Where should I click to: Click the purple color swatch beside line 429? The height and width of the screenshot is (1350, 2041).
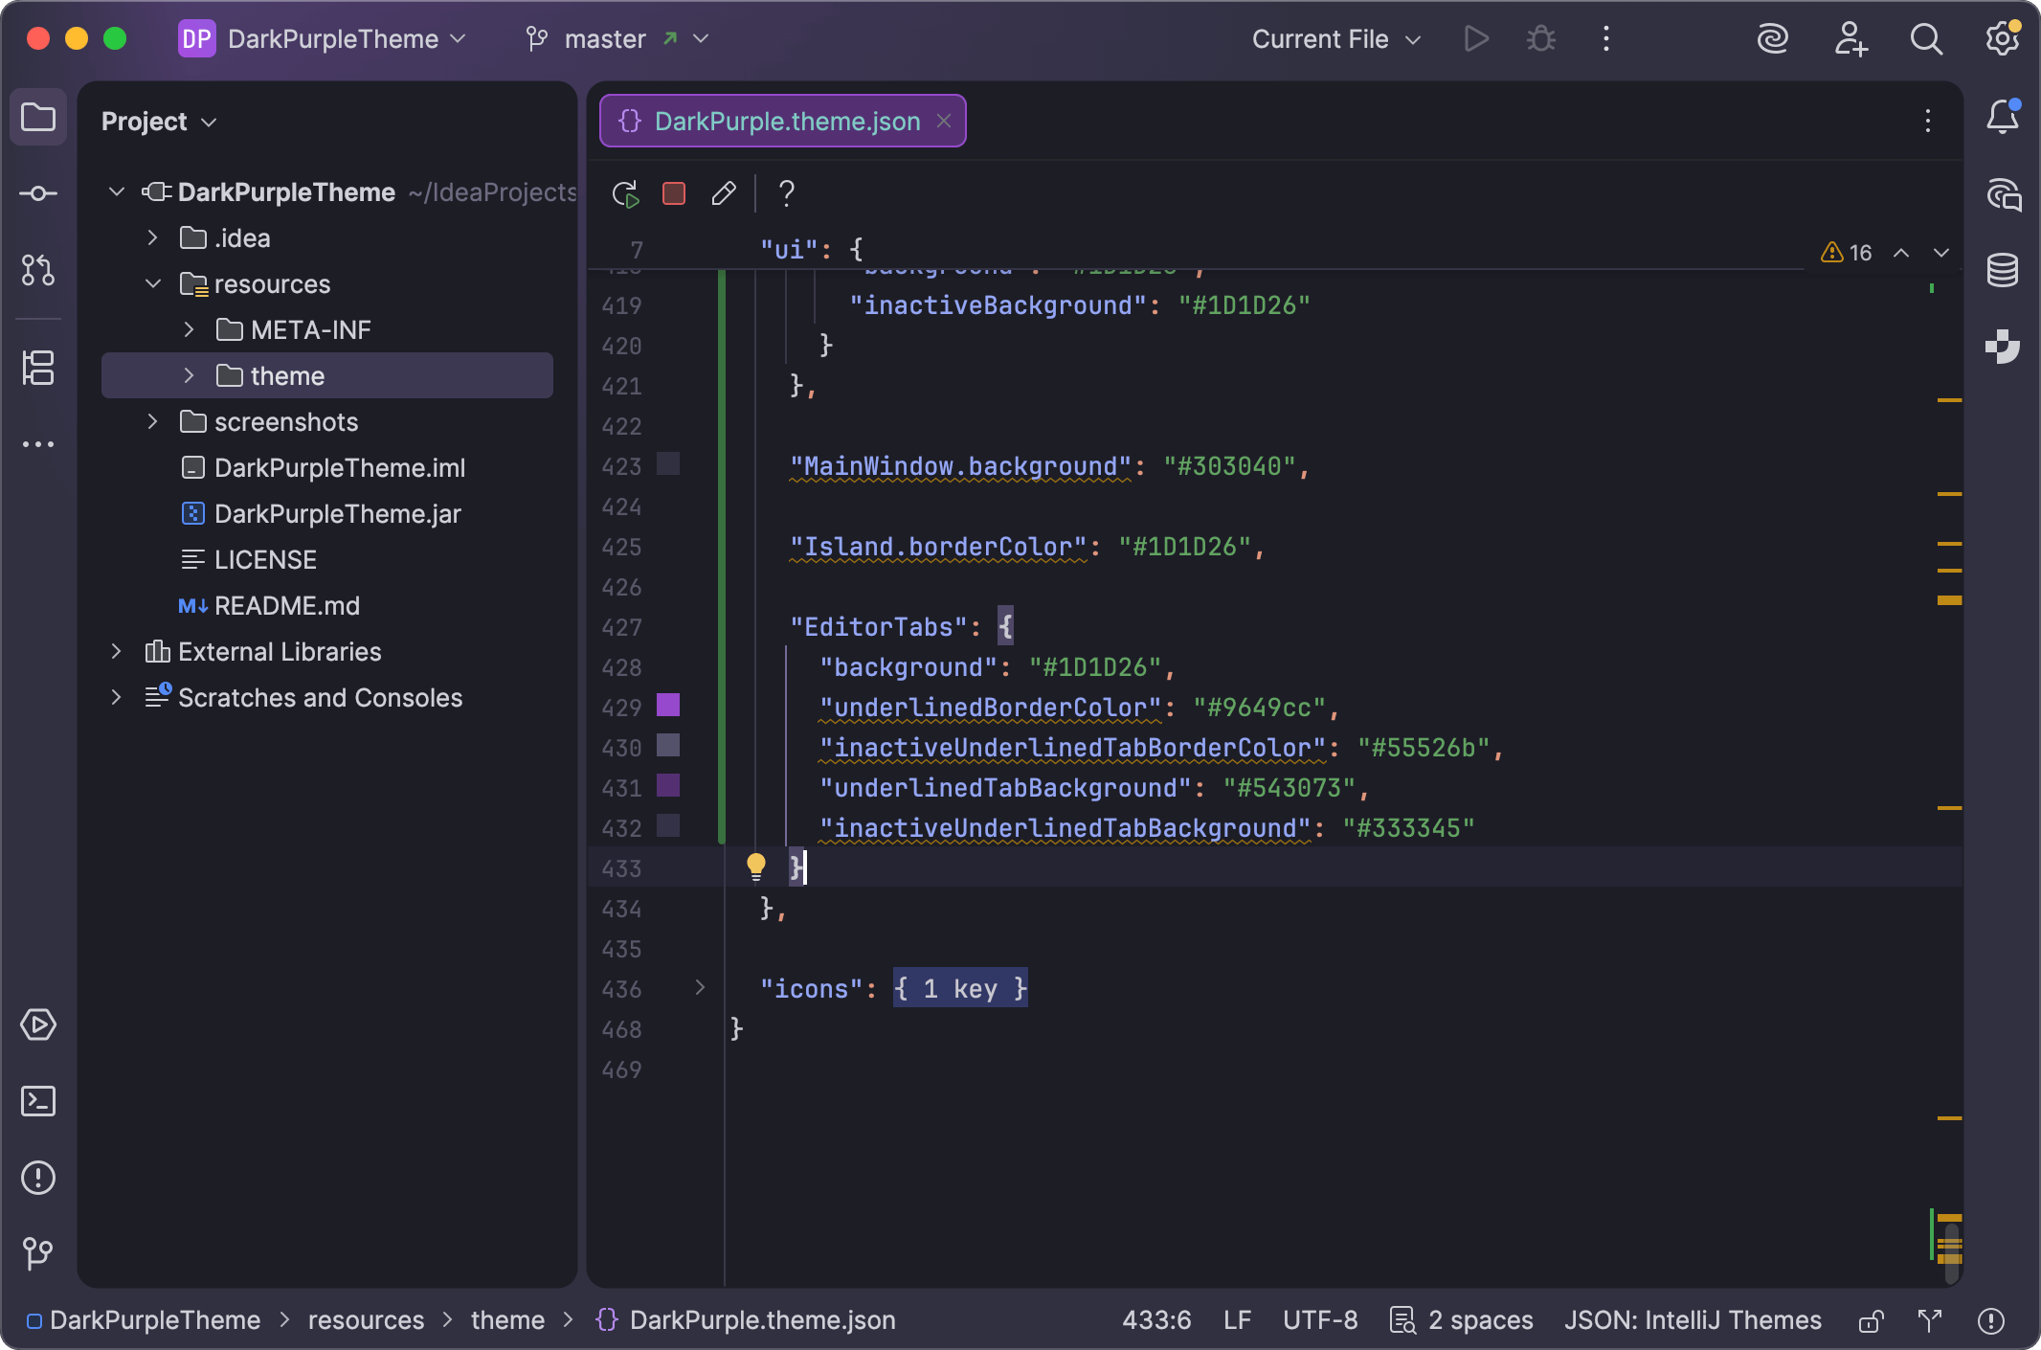pyautogui.click(x=667, y=707)
